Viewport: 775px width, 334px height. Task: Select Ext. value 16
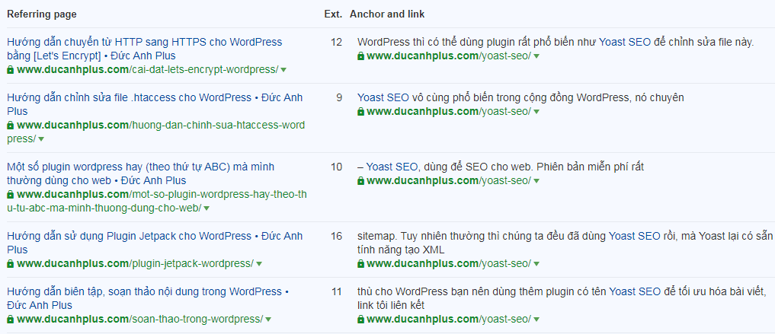click(x=336, y=237)
